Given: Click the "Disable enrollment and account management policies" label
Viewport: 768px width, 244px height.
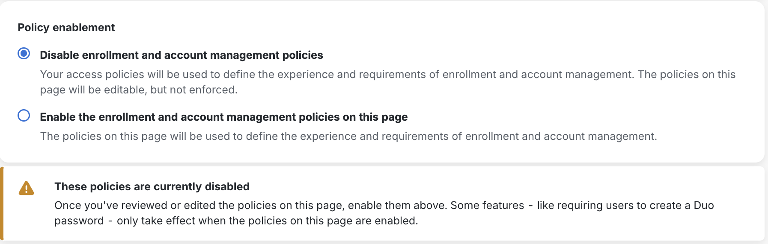Looking at the screenshot, I should click(181, 55).
